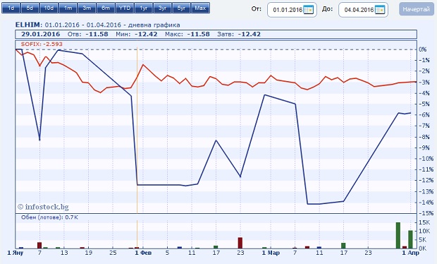Screen dimensions: 437x264
Task: Choose the 5yr range button
Action: (182, 8)
